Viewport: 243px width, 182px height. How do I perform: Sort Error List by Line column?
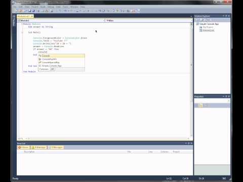pos(150,152)
